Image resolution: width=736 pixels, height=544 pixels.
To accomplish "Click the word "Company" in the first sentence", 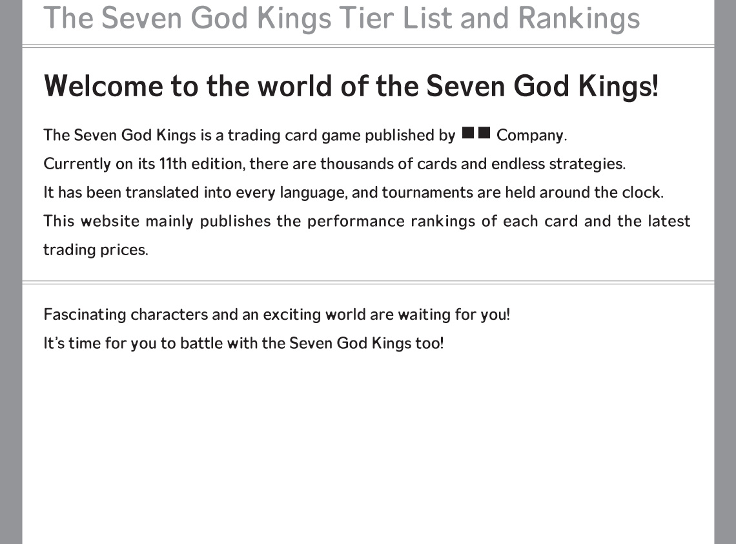I will (531, 135).
